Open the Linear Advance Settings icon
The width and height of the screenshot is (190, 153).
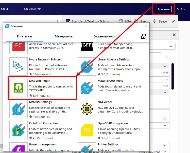coord(87,67)
